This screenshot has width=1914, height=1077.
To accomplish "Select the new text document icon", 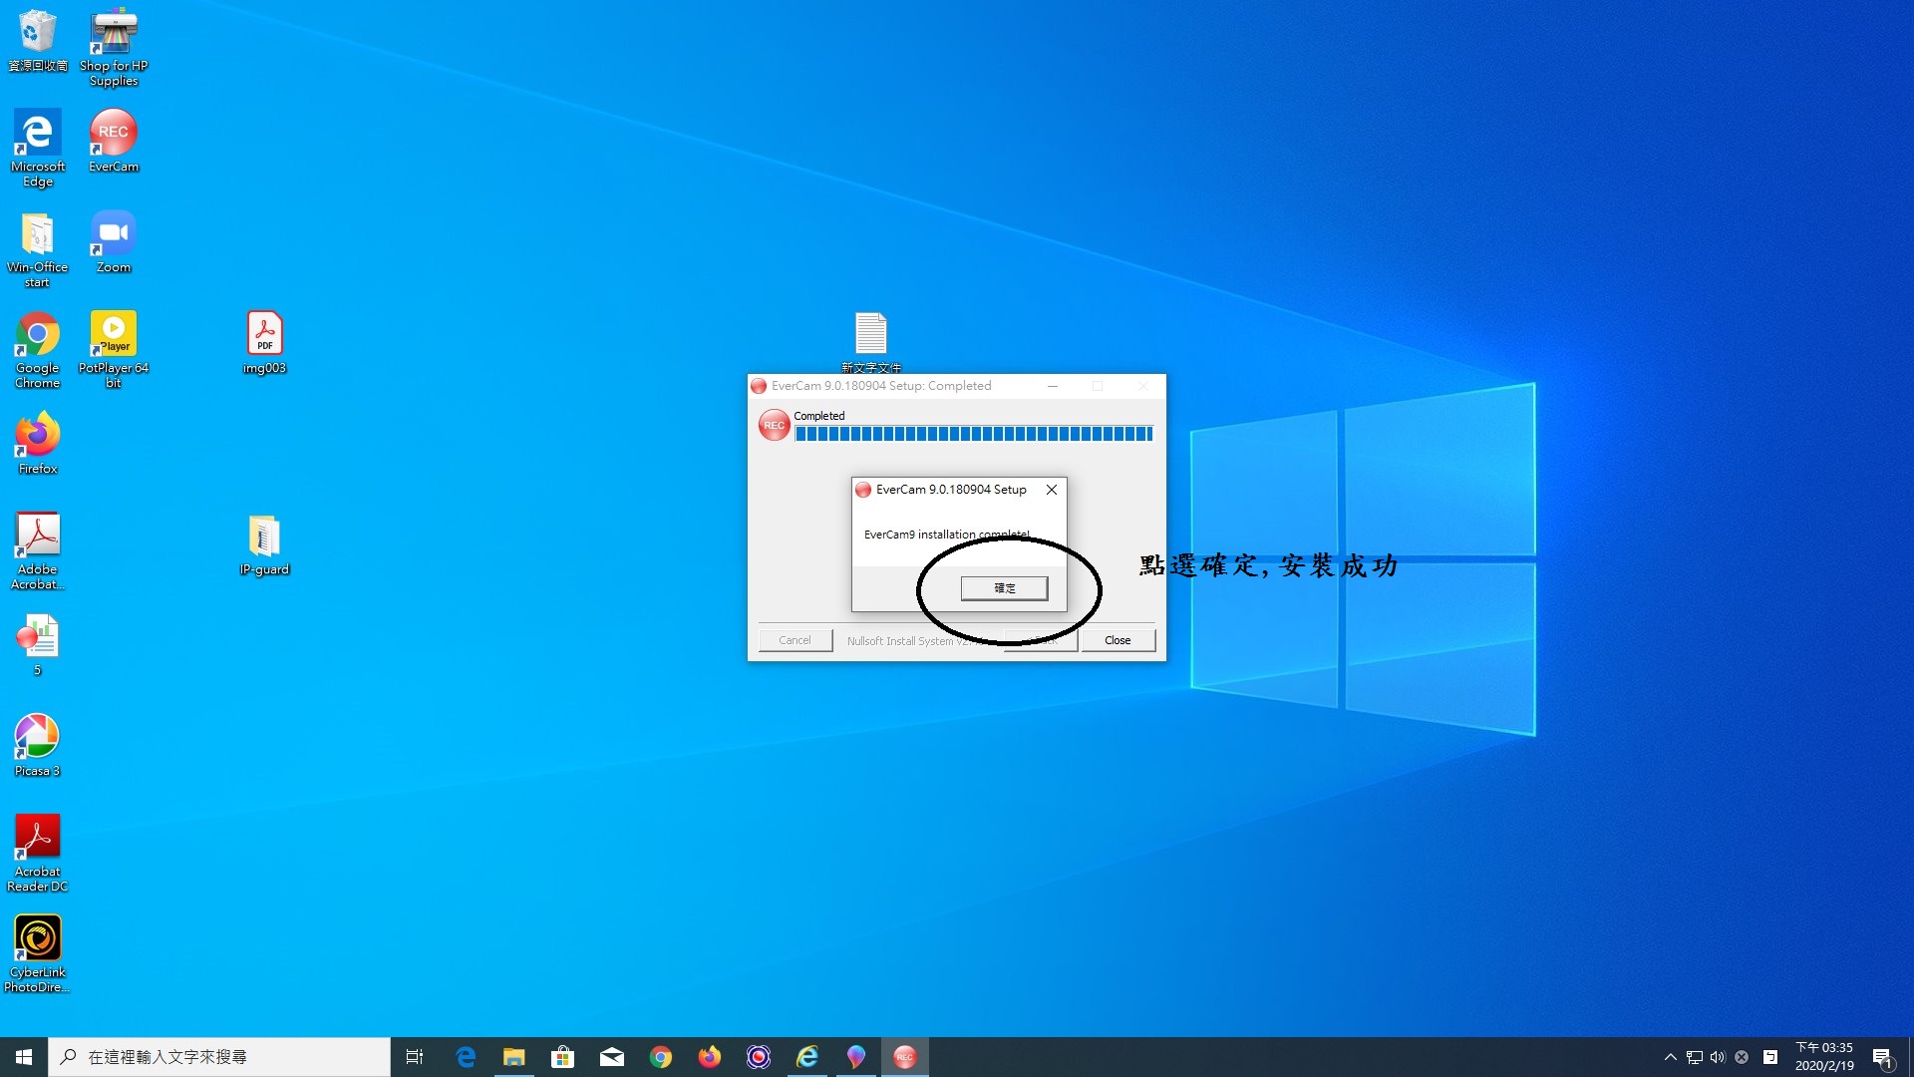I will [x=870, y=341].
